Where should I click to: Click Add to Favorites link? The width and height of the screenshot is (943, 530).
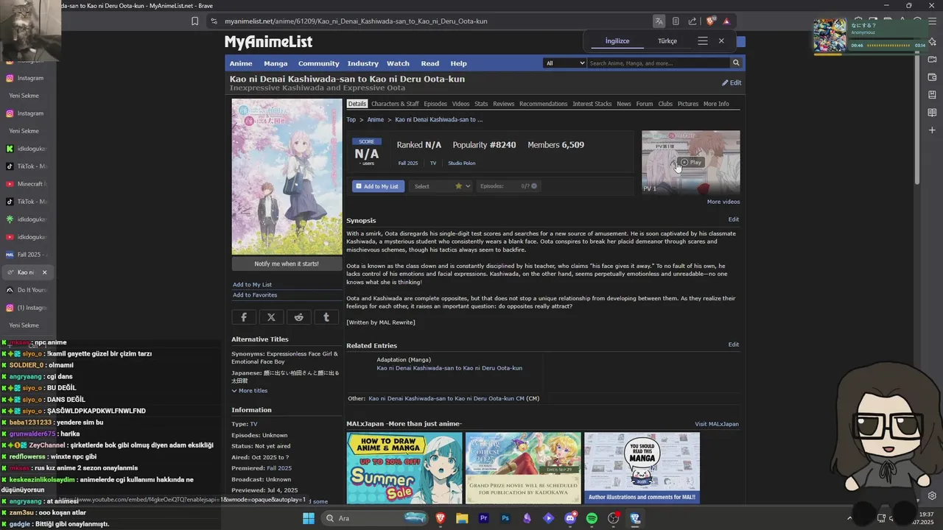[255, 295]
